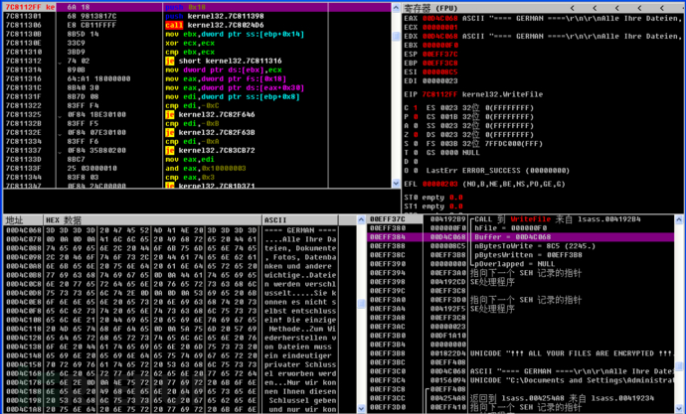Click the FS segment register 003B
Image resolution: width=686 pixels, height=414 pixels.
pos(449,144)
